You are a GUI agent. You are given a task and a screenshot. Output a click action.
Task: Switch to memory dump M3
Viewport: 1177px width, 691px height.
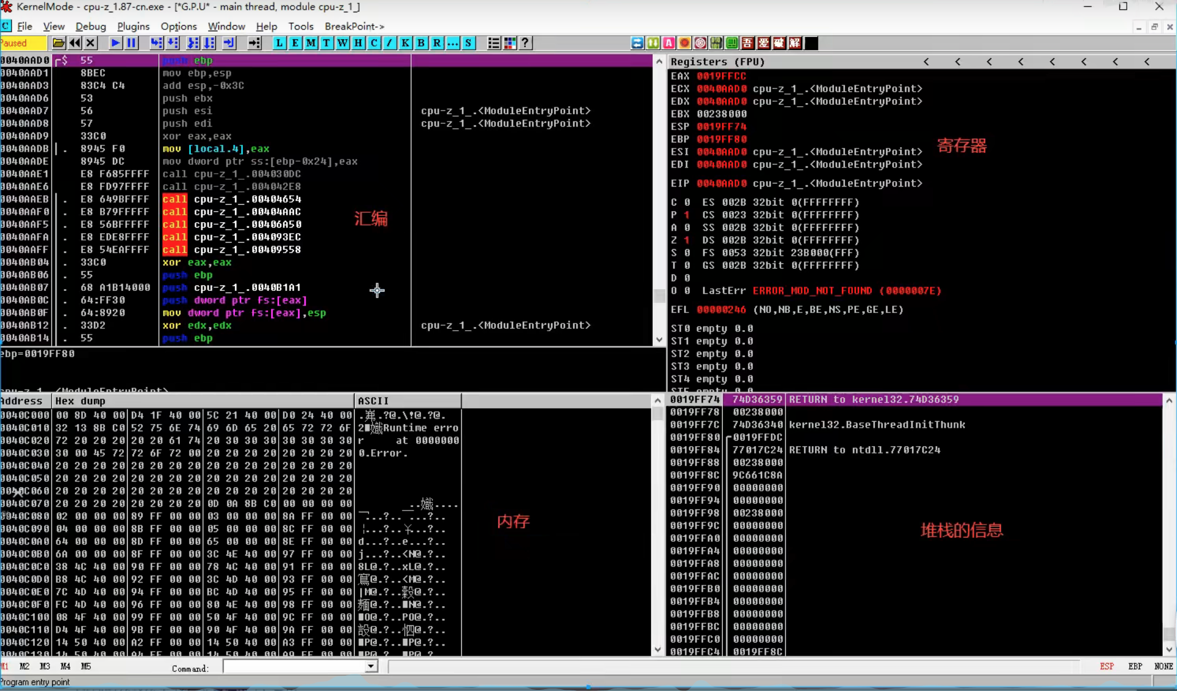[45, 666]
